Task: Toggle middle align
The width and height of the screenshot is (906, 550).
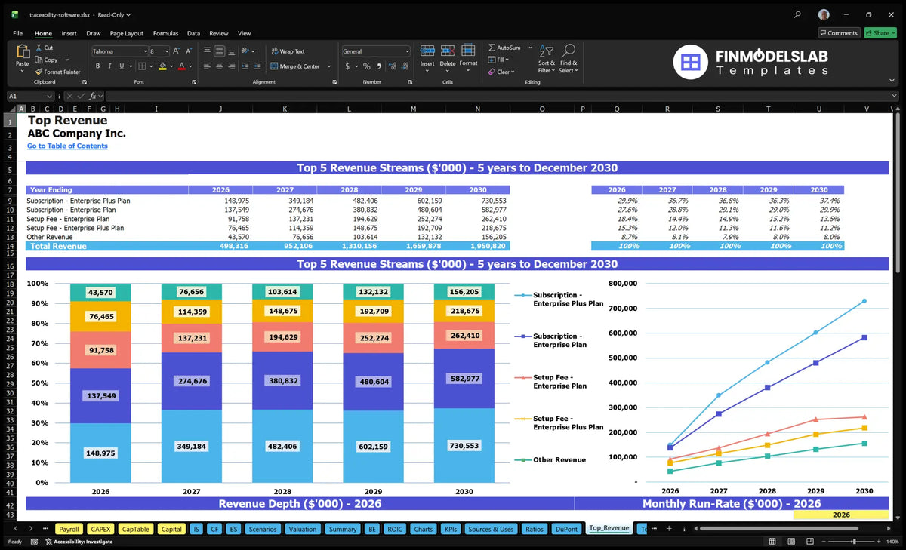Action: coord(219,51)
